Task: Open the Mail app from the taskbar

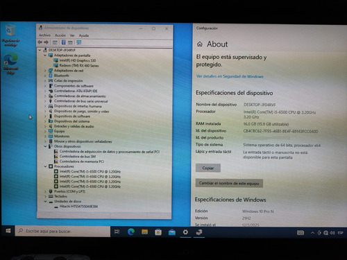Action: (x=172, y=232)
